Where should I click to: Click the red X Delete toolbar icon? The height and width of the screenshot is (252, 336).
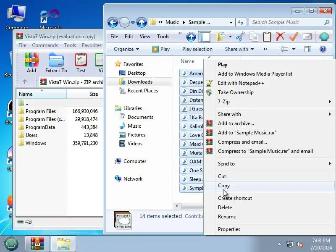pos(280,37)
